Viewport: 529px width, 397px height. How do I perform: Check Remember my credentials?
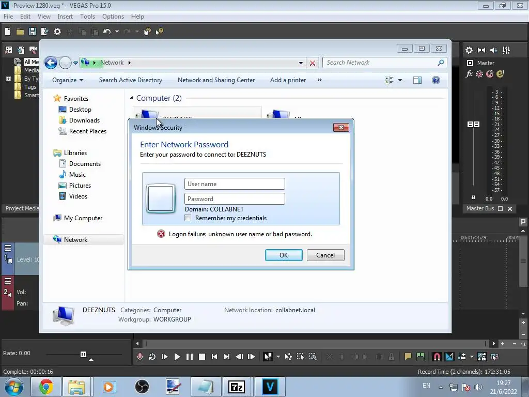point(188,218)
